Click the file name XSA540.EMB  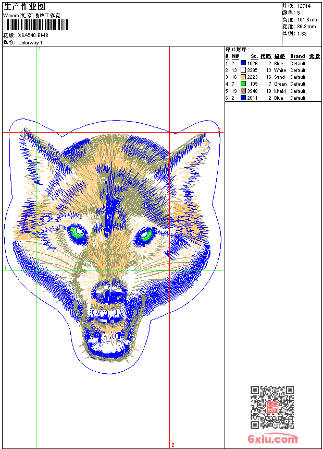(x=33, y=36)
